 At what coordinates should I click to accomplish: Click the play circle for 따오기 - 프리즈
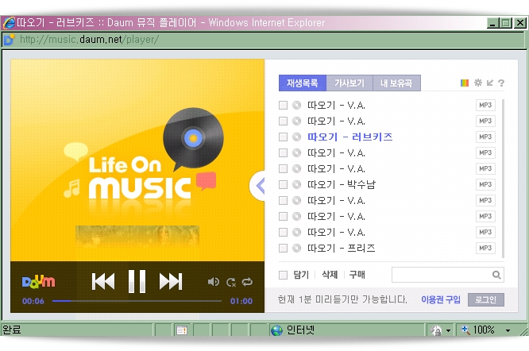[x=296, y=248]
